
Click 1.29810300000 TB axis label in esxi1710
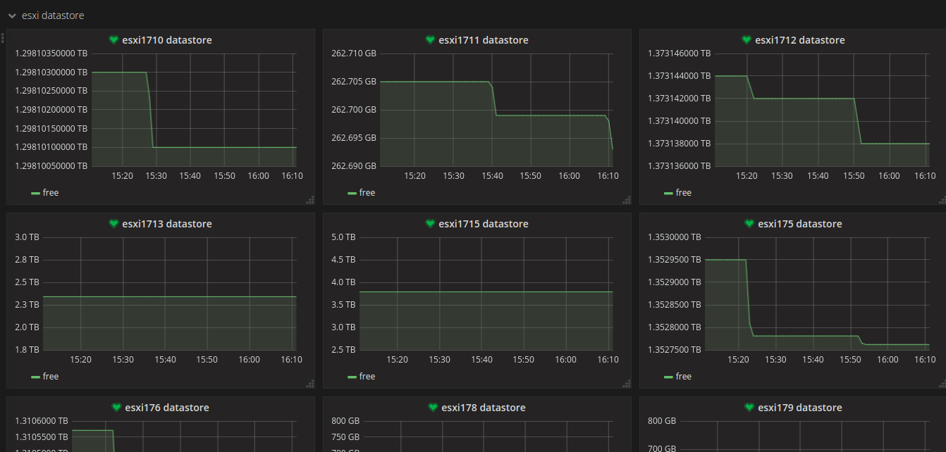click(51, 72)
